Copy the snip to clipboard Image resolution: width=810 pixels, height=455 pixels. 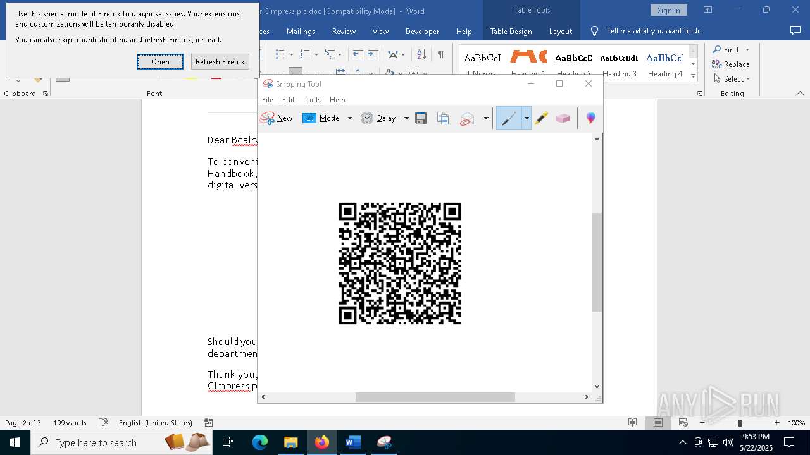(443, 118)
